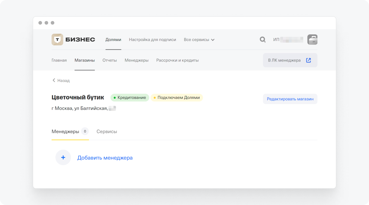Go to the Главная section

click(x=59, y=60)
